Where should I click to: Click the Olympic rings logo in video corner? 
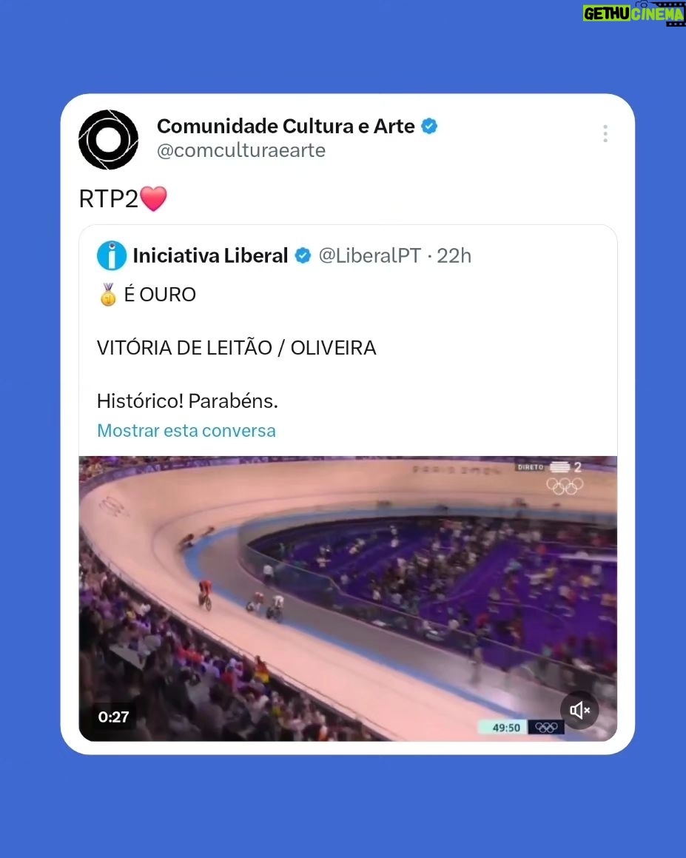[565, 486]
